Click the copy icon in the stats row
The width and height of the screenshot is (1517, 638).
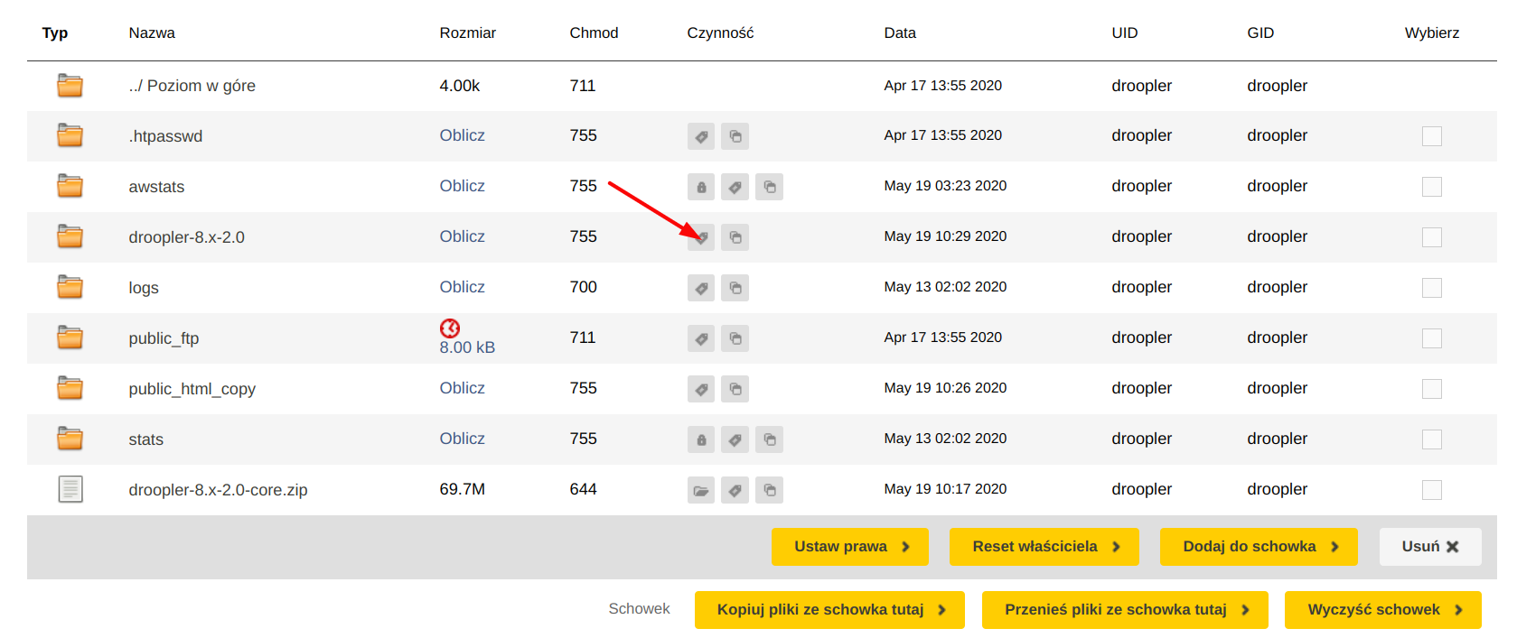click(770, 439)
